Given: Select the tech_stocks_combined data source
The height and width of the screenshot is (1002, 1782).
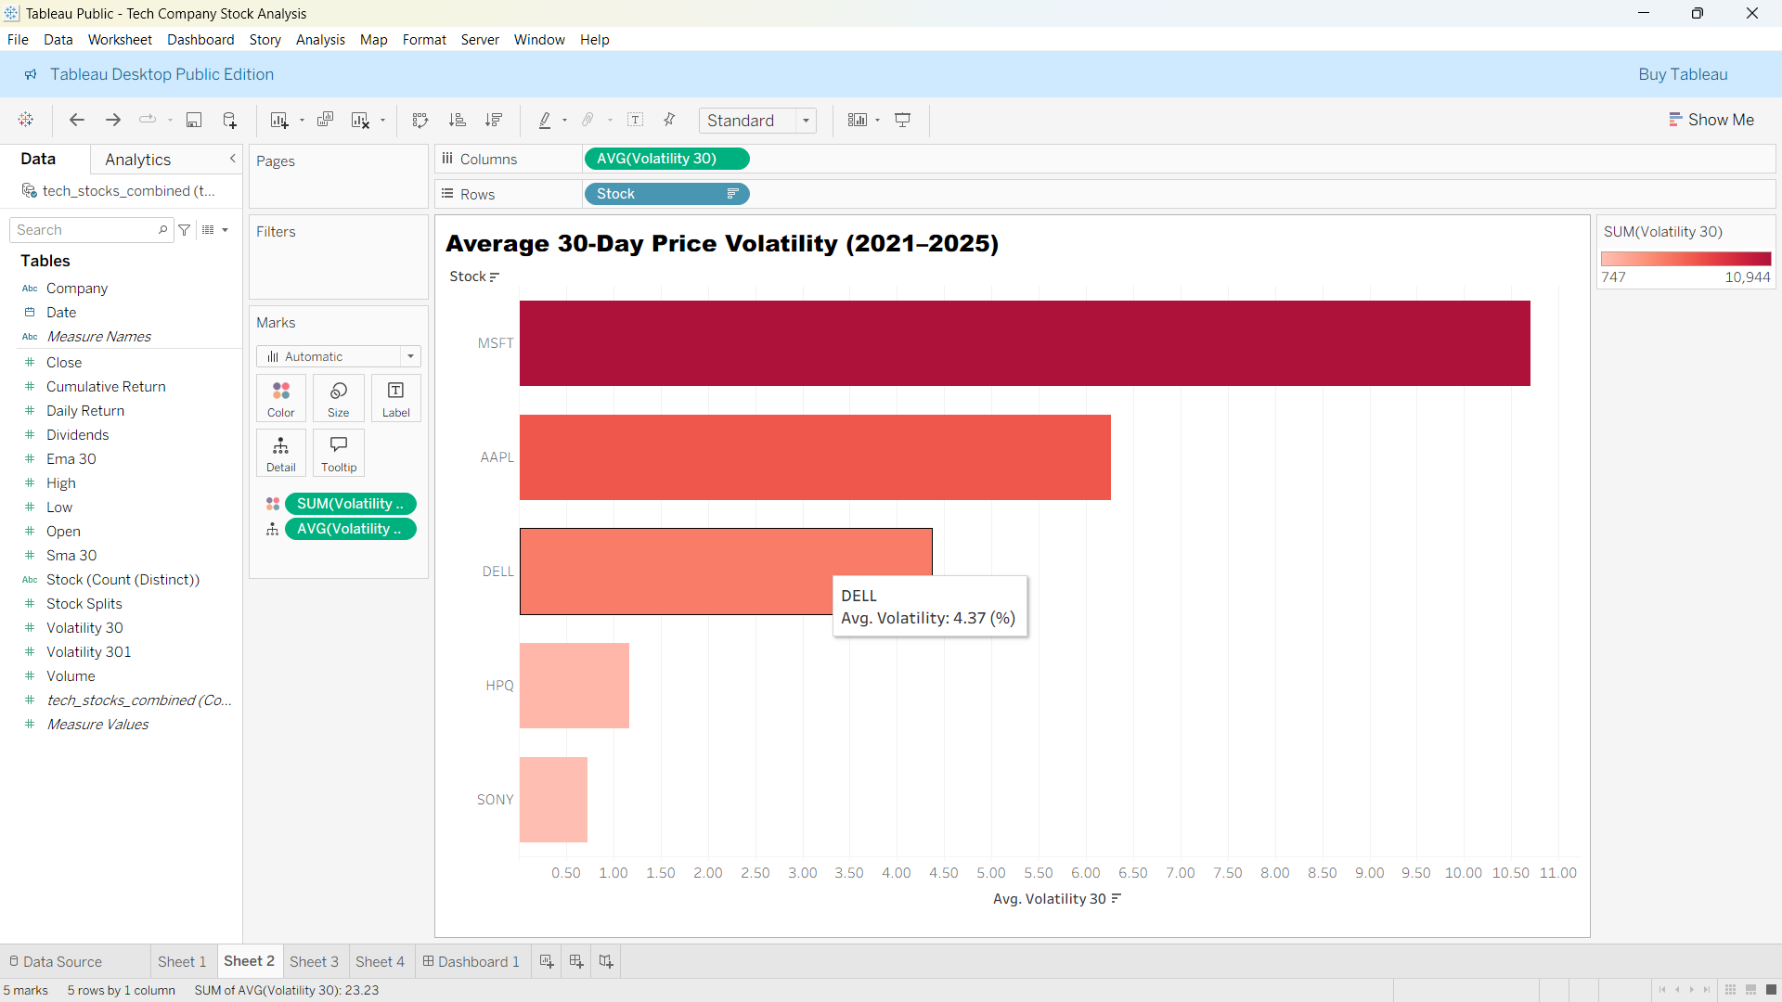Looking at the screenshot, I should [121, 191].
